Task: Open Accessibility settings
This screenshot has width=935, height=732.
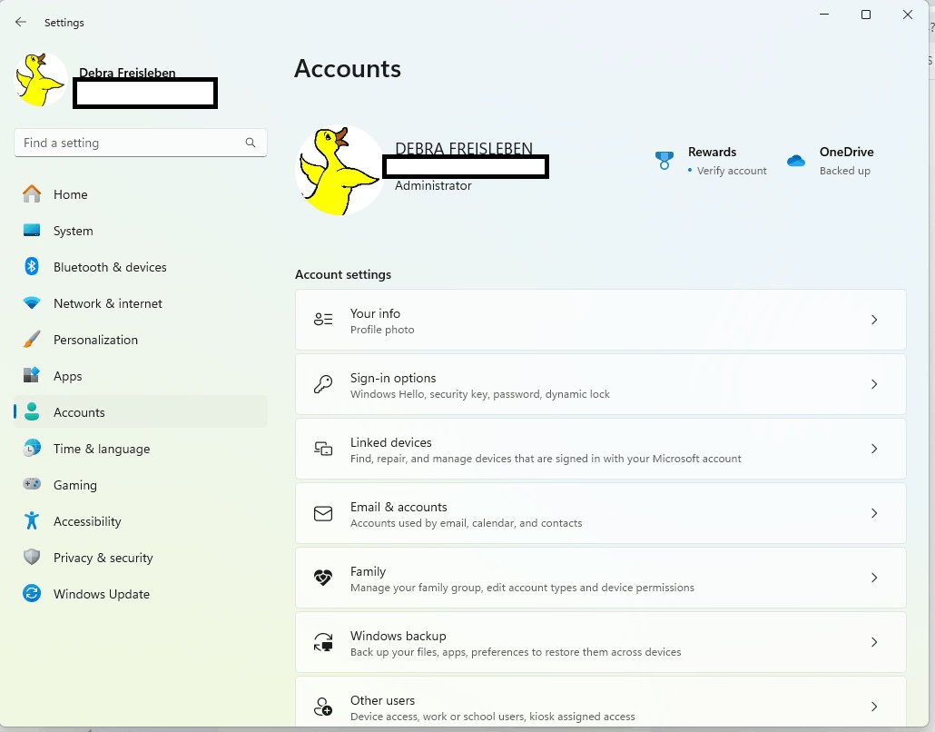Action: tap(140, 521)
